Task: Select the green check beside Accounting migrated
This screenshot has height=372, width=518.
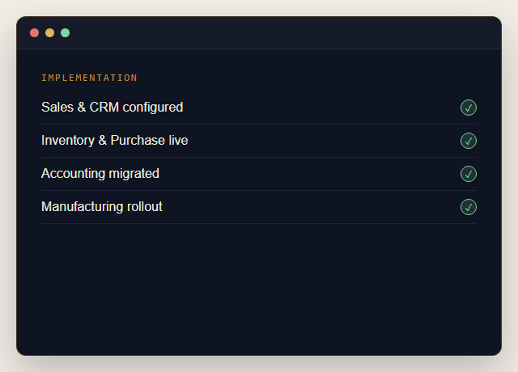Action: [469, 174]
